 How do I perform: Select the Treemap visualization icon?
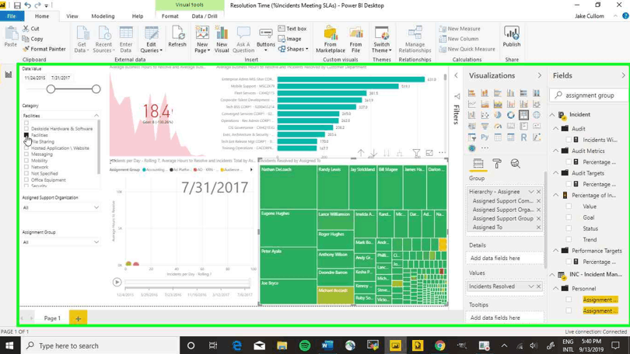(523, 115)
